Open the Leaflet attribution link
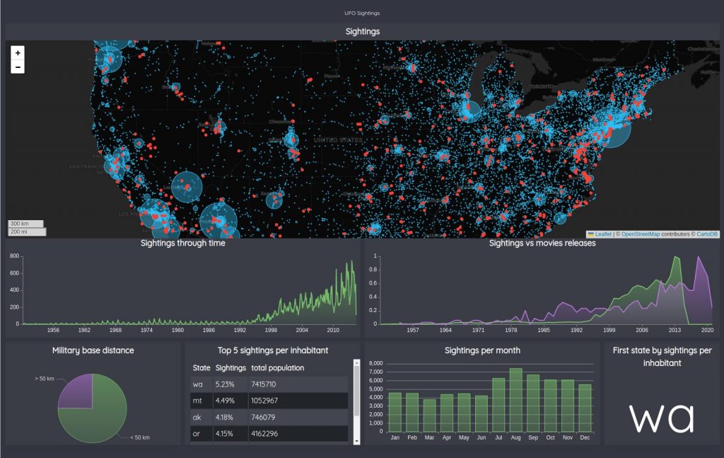This screenshot has height=458, width=724. click(x=605, y=234)
